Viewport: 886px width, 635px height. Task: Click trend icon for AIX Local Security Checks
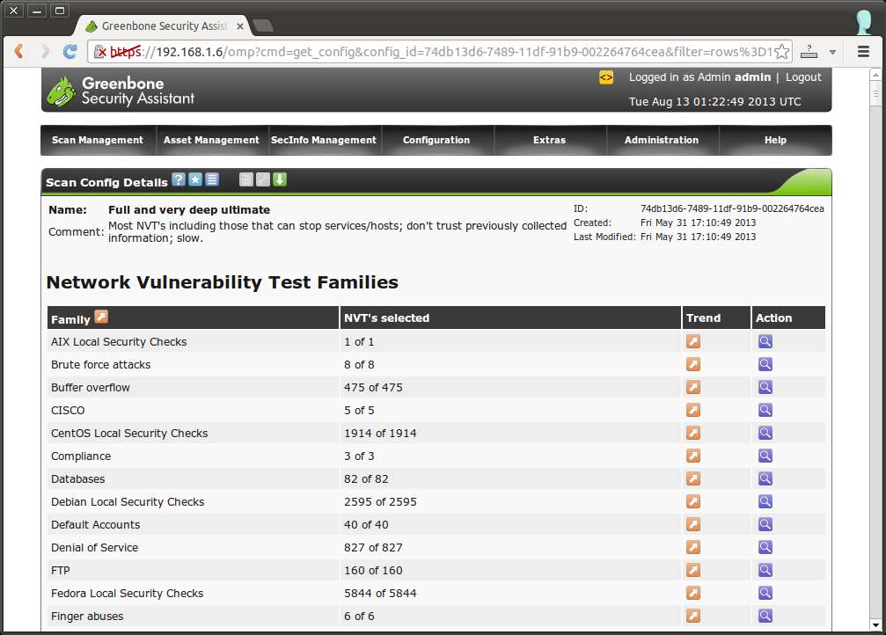693,341
